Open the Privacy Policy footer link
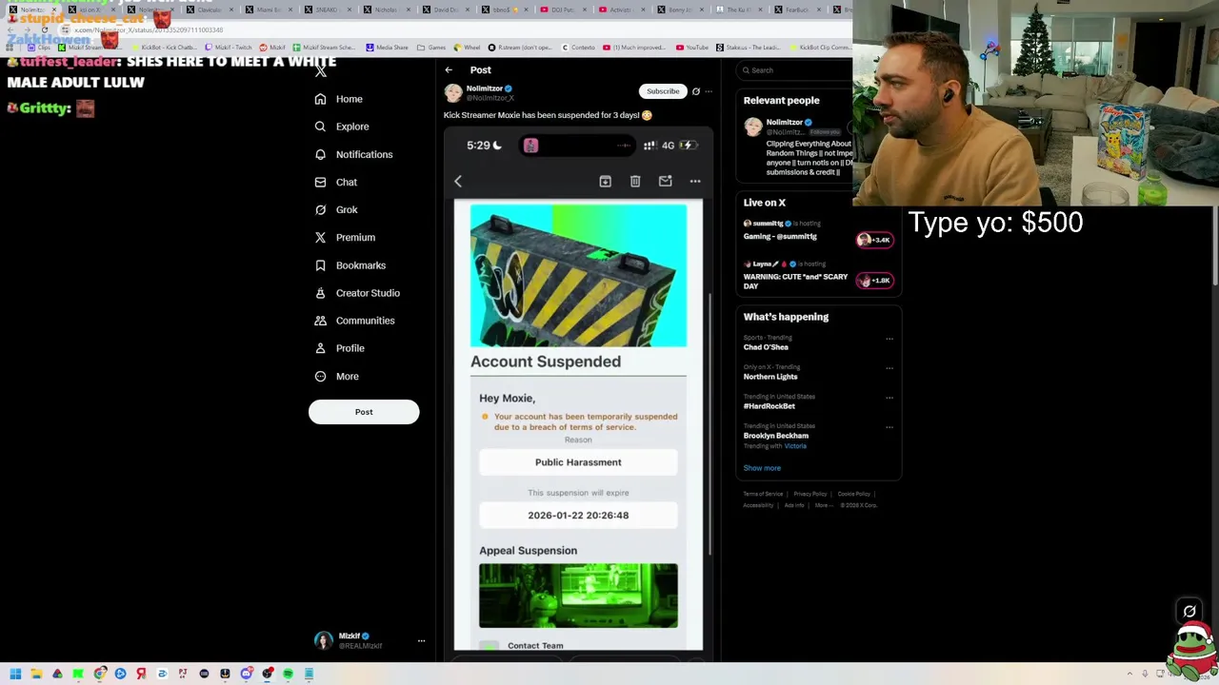 (x=810, y=494)
